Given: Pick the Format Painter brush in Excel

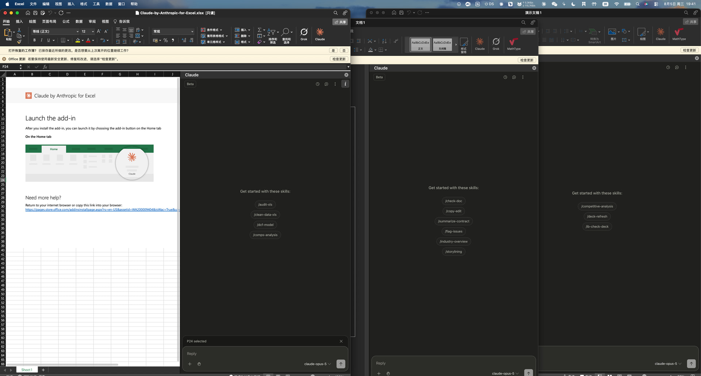Looking at the screenshot, I should coord(19,42).
